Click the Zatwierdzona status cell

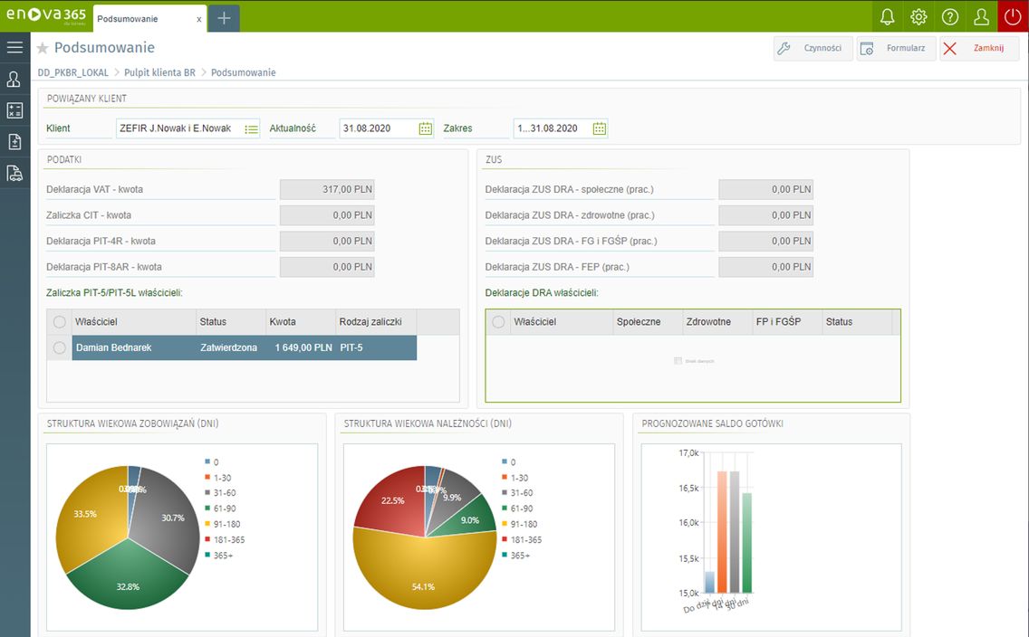(x=231, y=347)
